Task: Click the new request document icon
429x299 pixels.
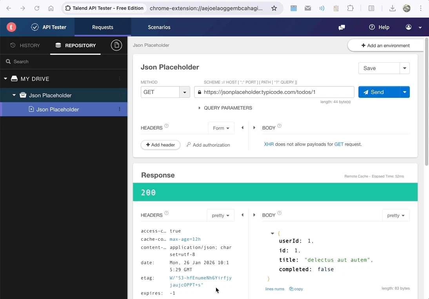Action: point(116,45)
